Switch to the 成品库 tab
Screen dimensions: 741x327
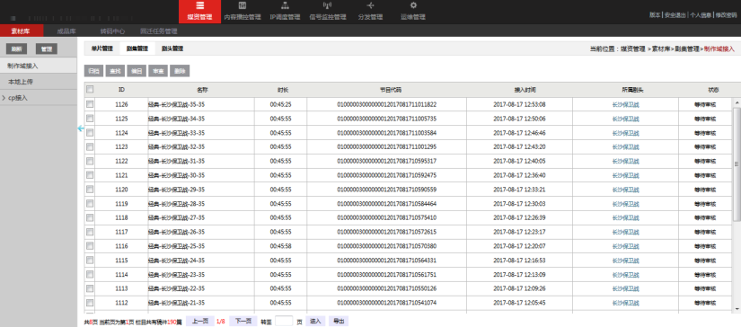(66, 31)
